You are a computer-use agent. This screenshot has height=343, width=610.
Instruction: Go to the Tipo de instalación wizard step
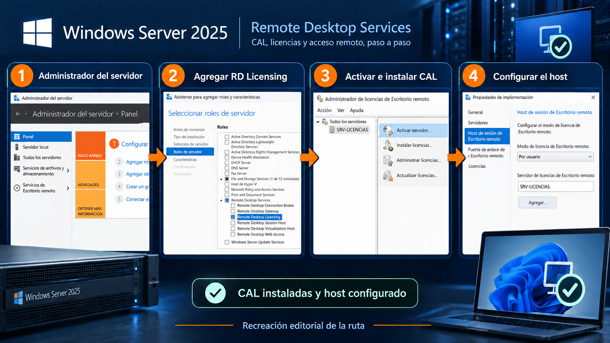[x=189, y=137]
